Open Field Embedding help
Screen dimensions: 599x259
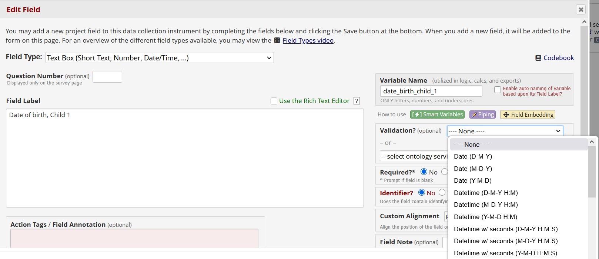528,114
